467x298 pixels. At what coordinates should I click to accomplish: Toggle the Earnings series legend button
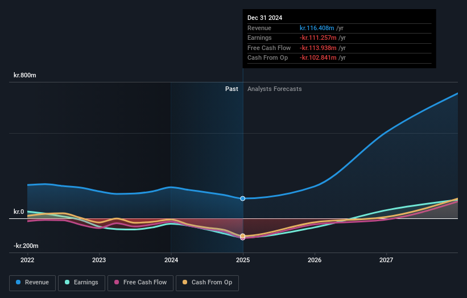81,283
